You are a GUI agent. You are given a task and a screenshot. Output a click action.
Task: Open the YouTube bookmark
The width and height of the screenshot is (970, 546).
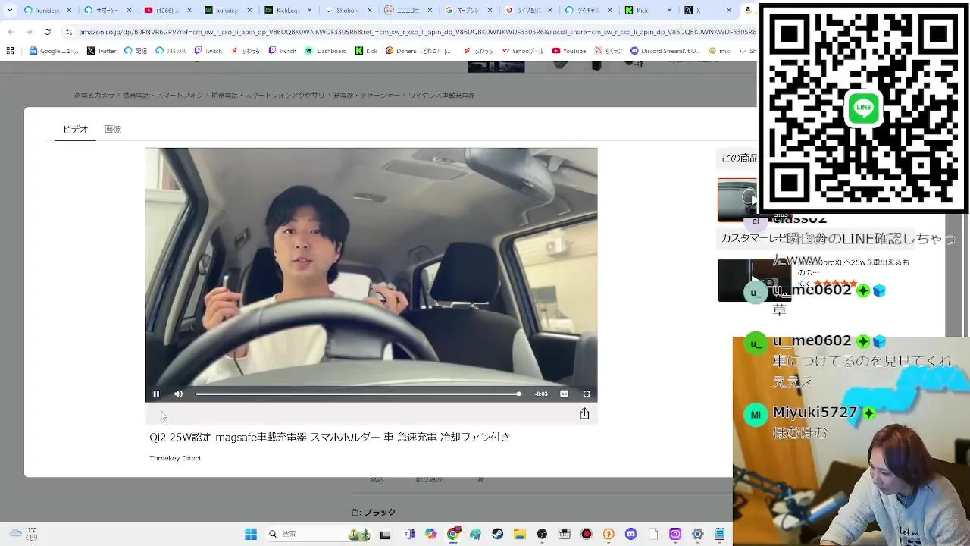point(569,51)
